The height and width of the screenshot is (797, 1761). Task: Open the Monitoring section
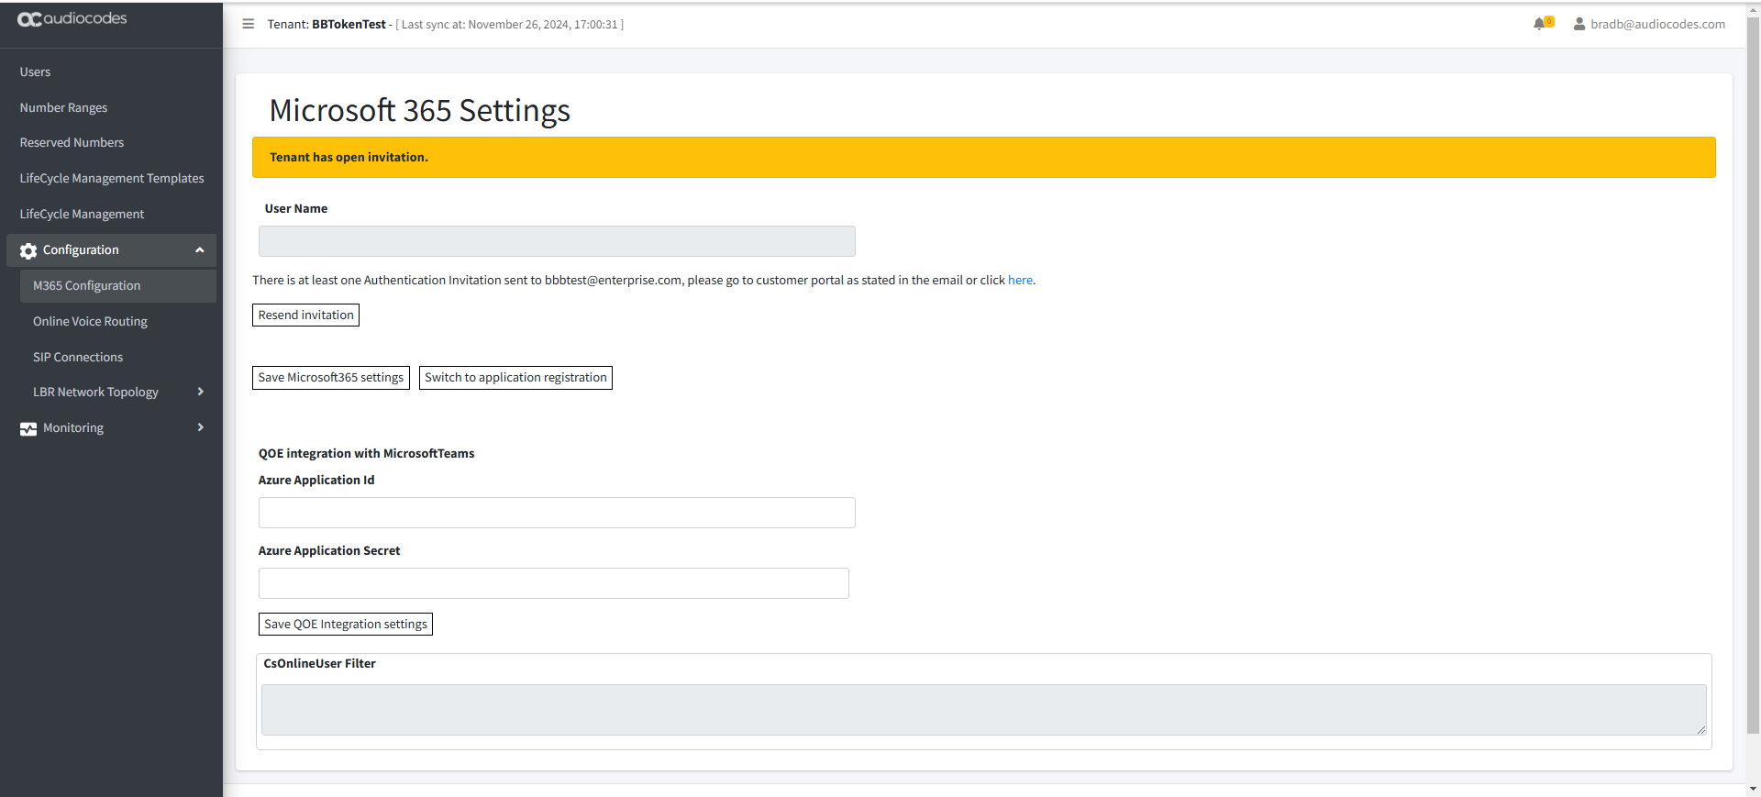73,427
